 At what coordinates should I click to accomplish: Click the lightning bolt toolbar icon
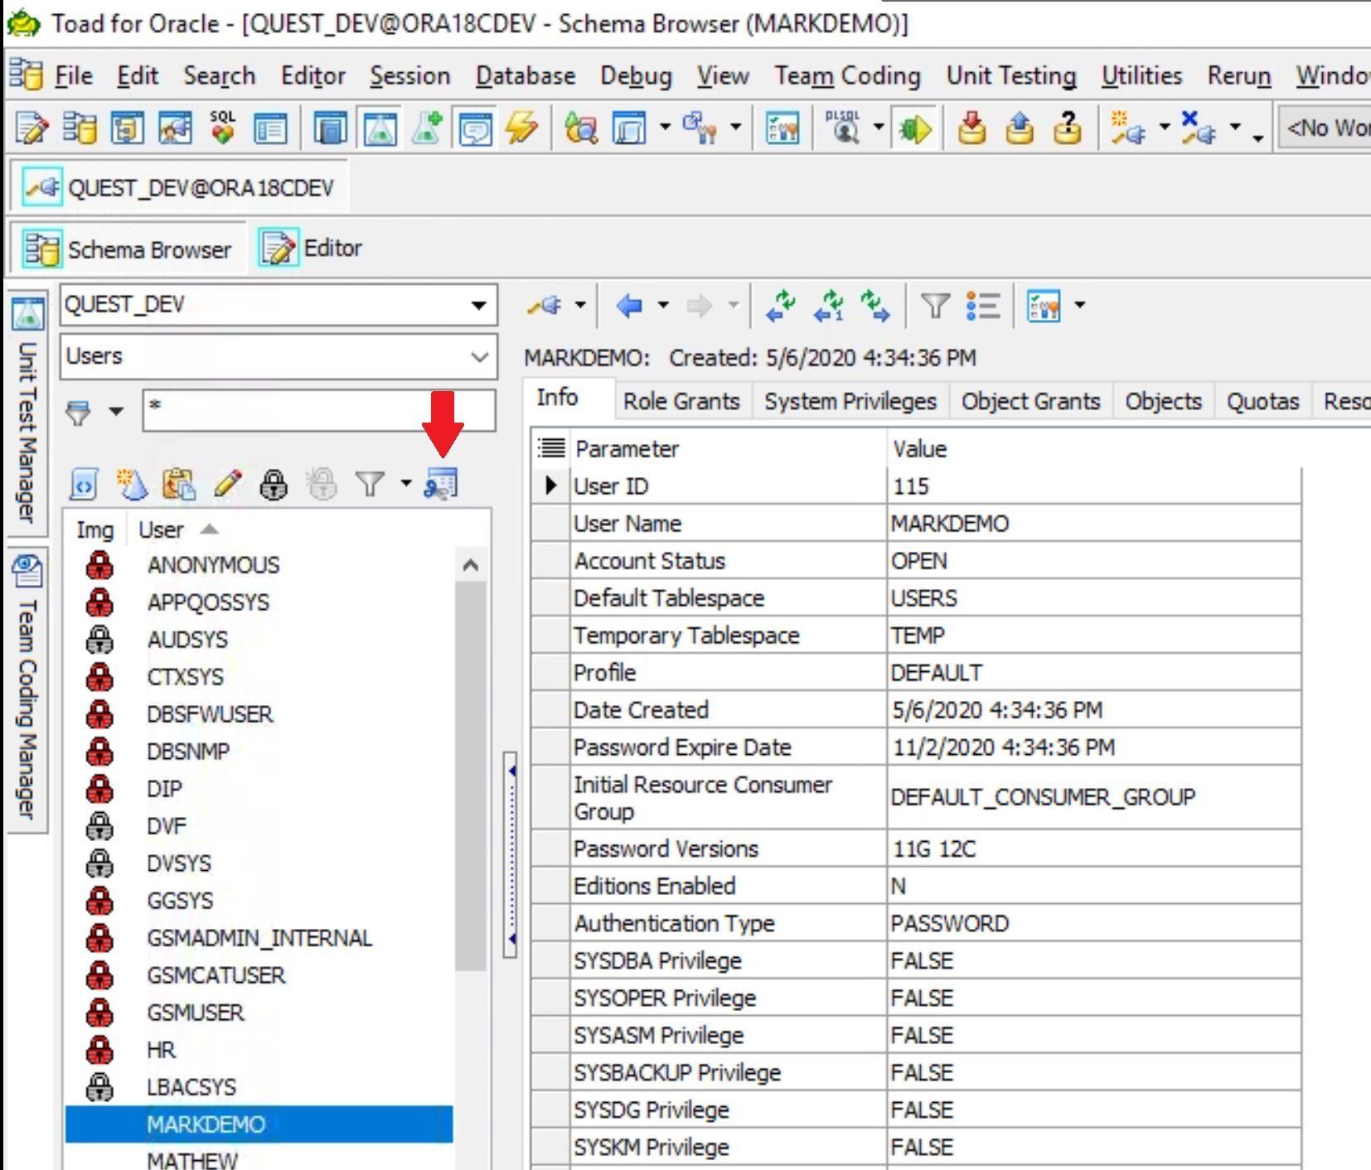pyautogui.click(x=521, y=128)
